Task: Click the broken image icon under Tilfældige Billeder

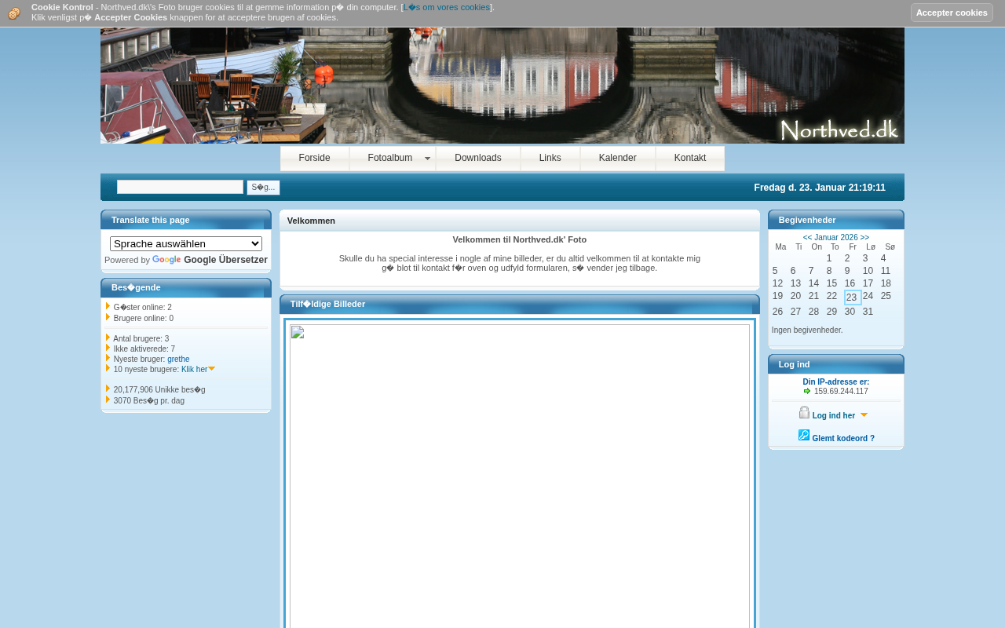Action: [298, 332]
